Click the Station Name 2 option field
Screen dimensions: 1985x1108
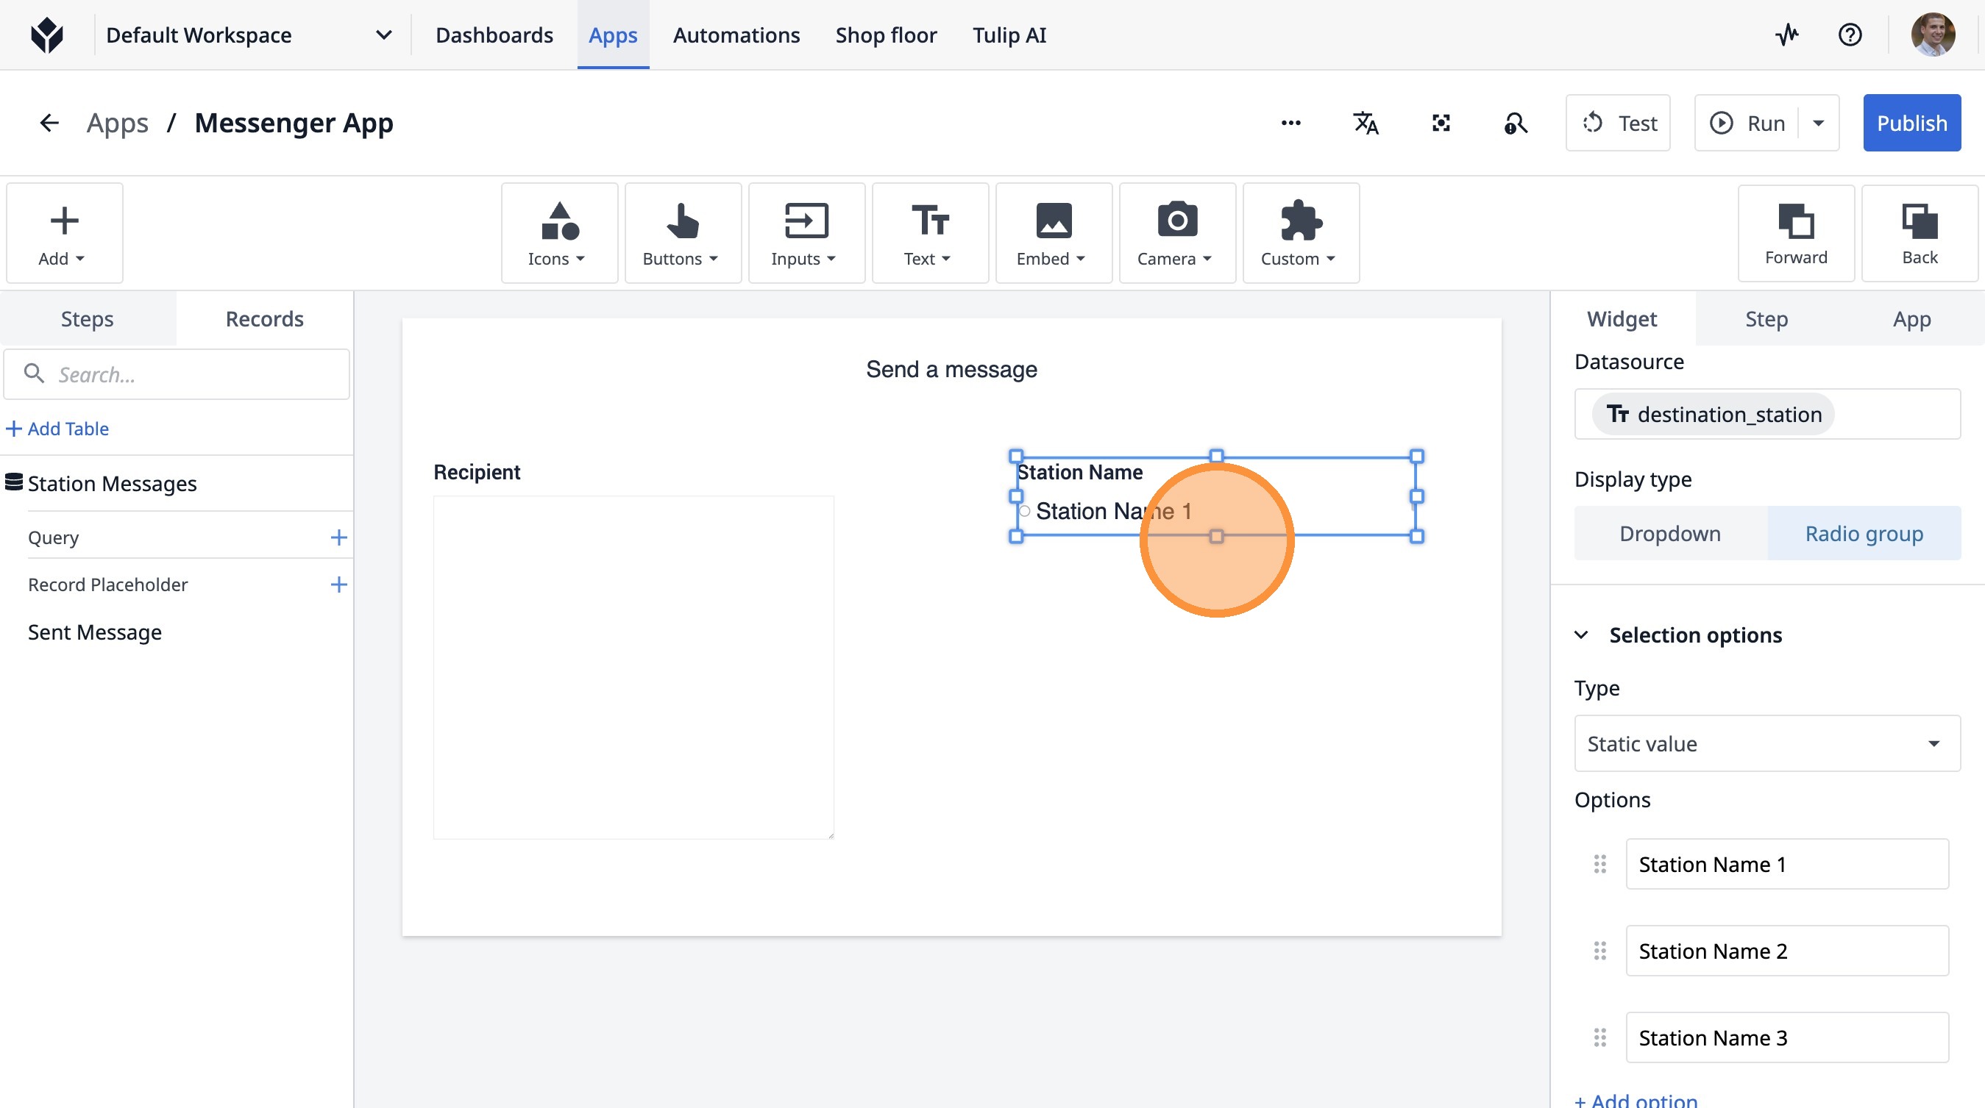point(1786,951)
